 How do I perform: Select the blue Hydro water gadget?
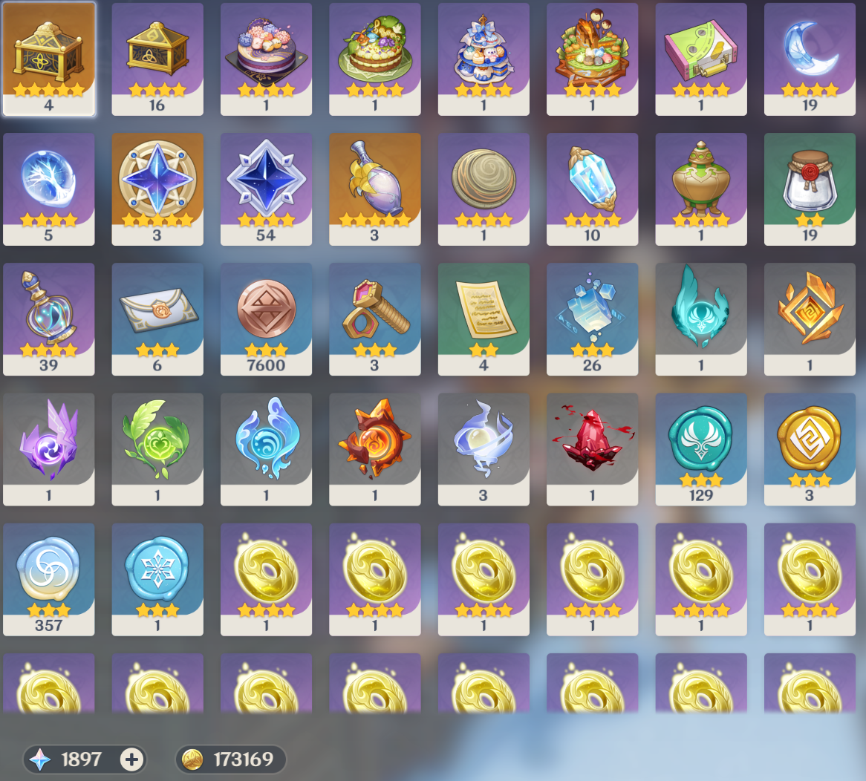(x=266, y=449)
